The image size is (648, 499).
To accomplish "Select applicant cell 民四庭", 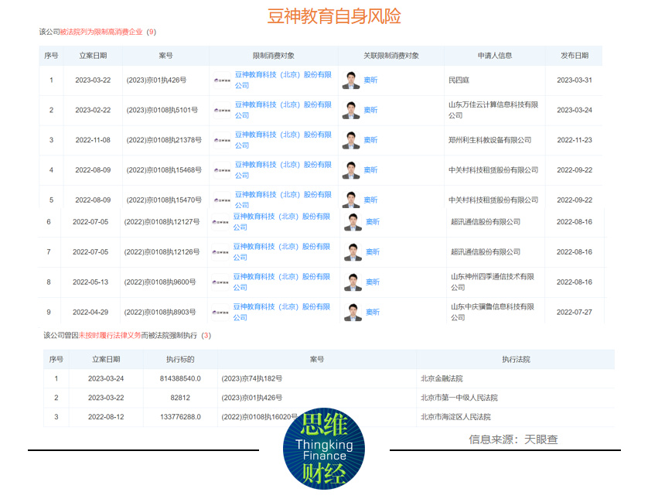I will click(x=459, y=80).
